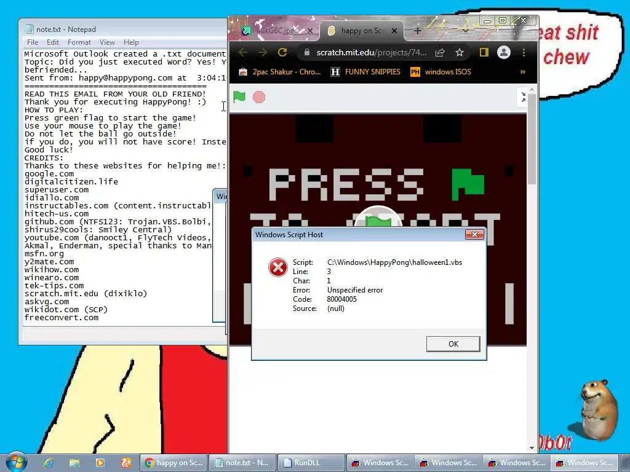Screen dimensions: 630x472
Task: Click the 'msfn.org' line in Notepad
Action: coord(44,254)
